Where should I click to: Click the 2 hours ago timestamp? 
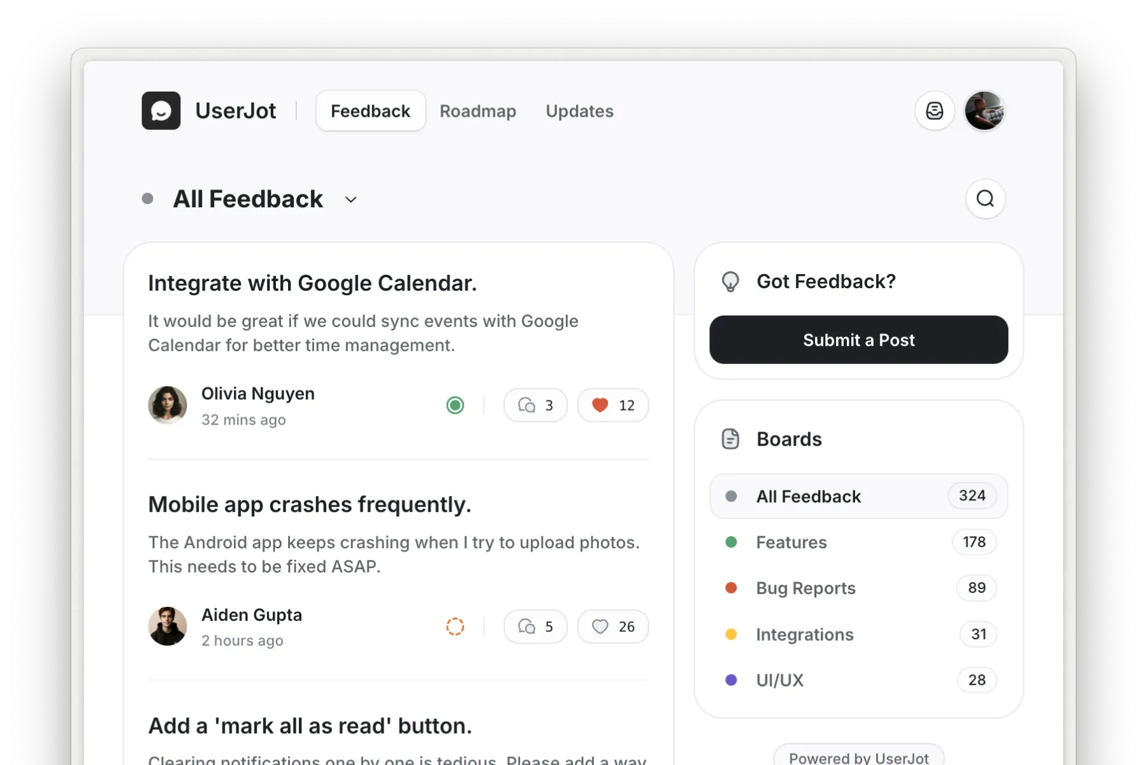pos(242,641)
